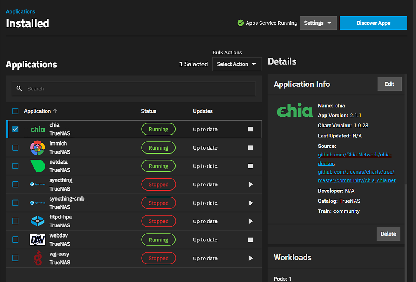Click the search magnifier icon

coord(19,88)
